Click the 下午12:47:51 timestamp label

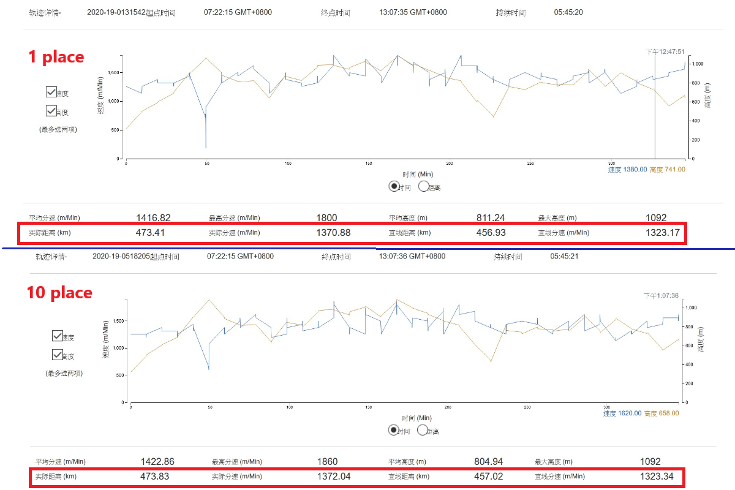(665, 52)
